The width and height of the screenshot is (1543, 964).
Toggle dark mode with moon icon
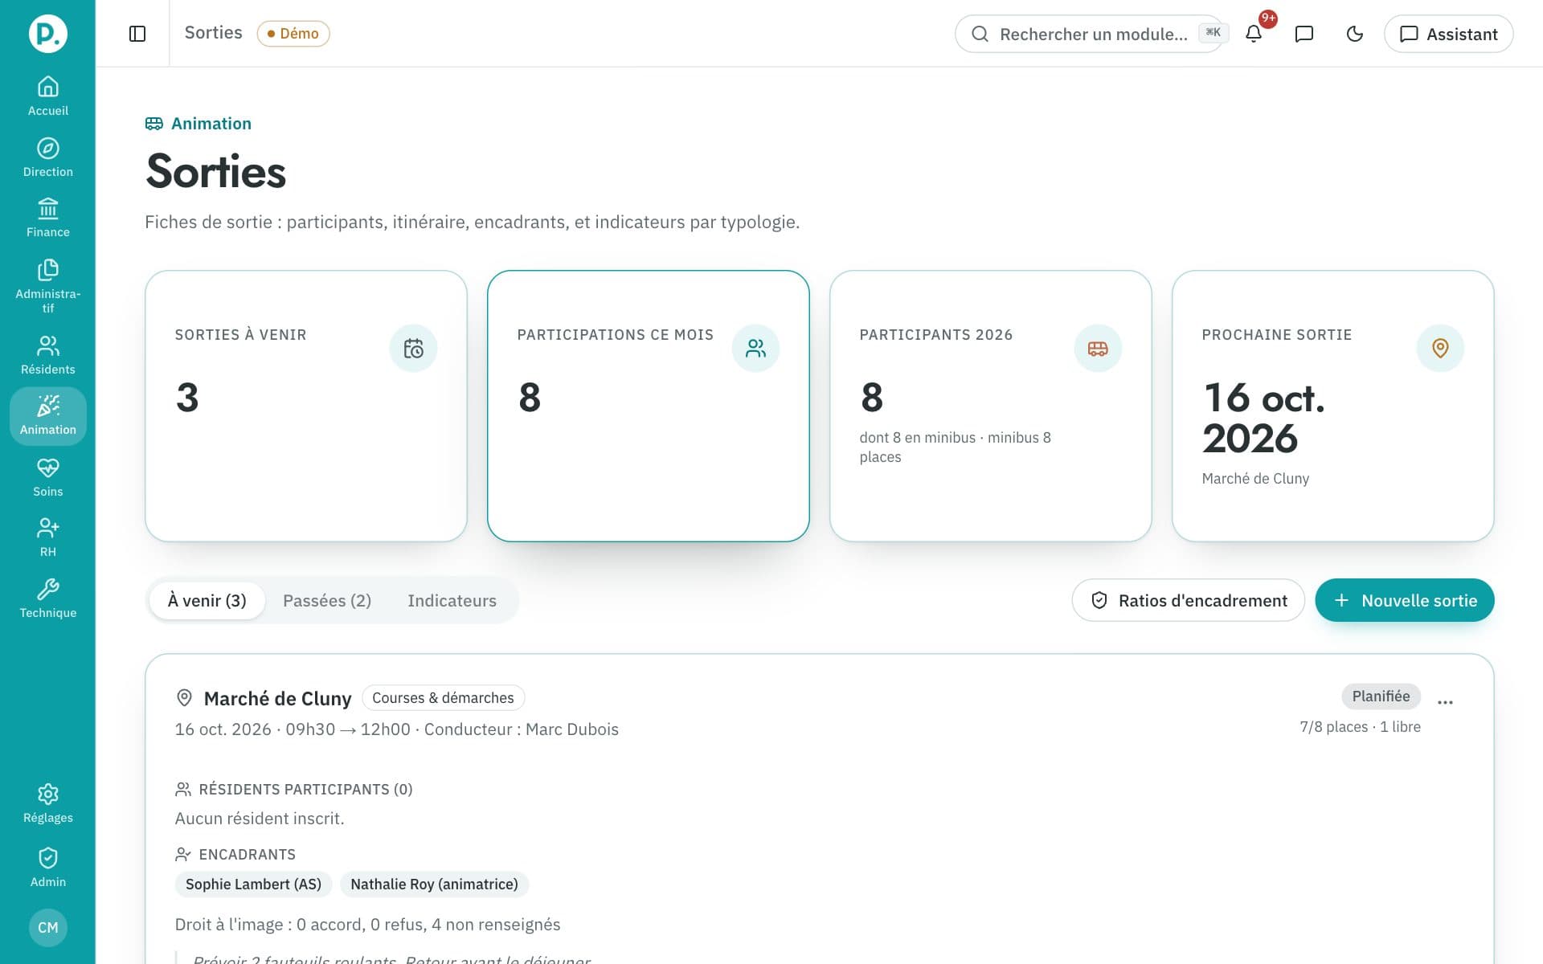pyautogui.click(x=1355, y=34)
